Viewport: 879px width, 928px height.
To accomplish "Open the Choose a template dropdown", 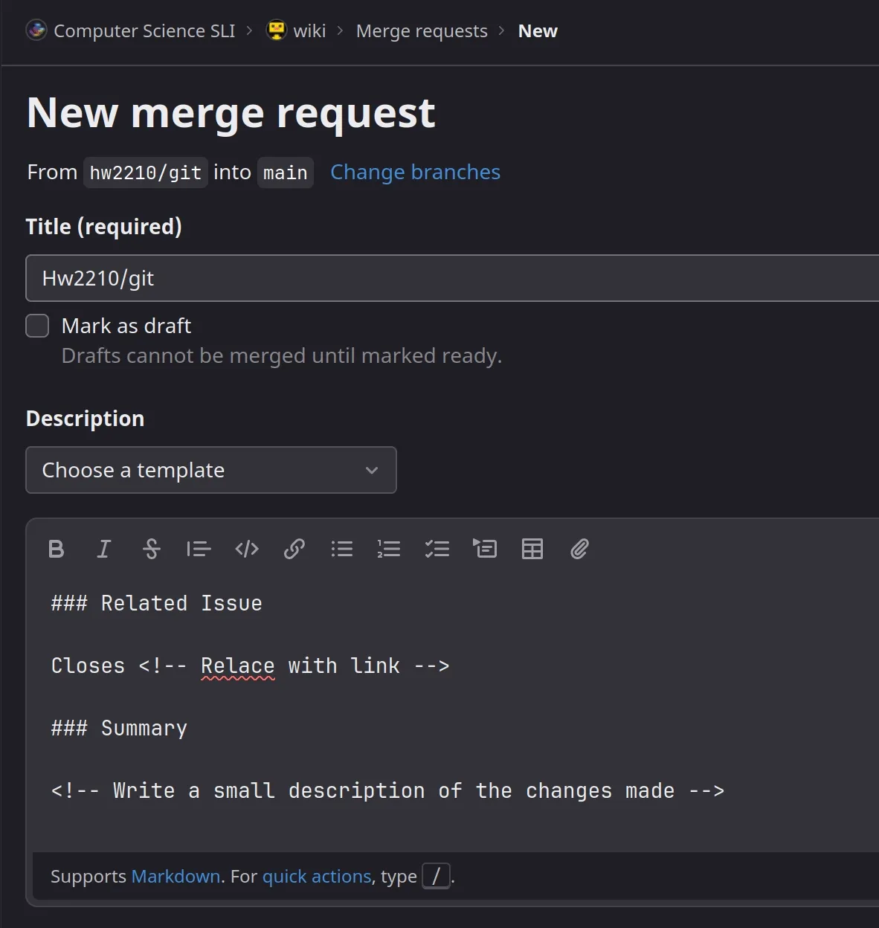I will (211, 470).
